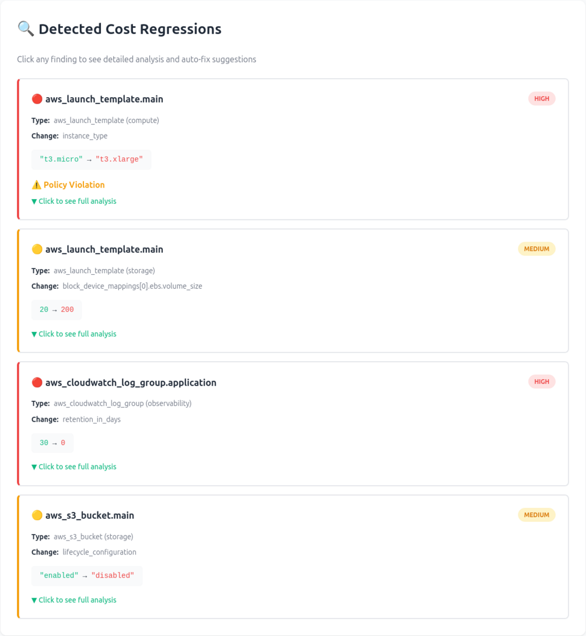Image resolution: width=586 pixels, height=636 pixels.
Task: Click the "t3.micro" → "t3.xlarge" code diff
Action: [x=91, y=160]
